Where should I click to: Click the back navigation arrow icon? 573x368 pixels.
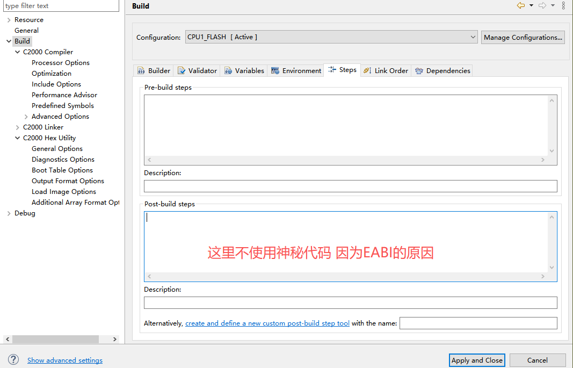pyautogui.click(x=521, y=5)
